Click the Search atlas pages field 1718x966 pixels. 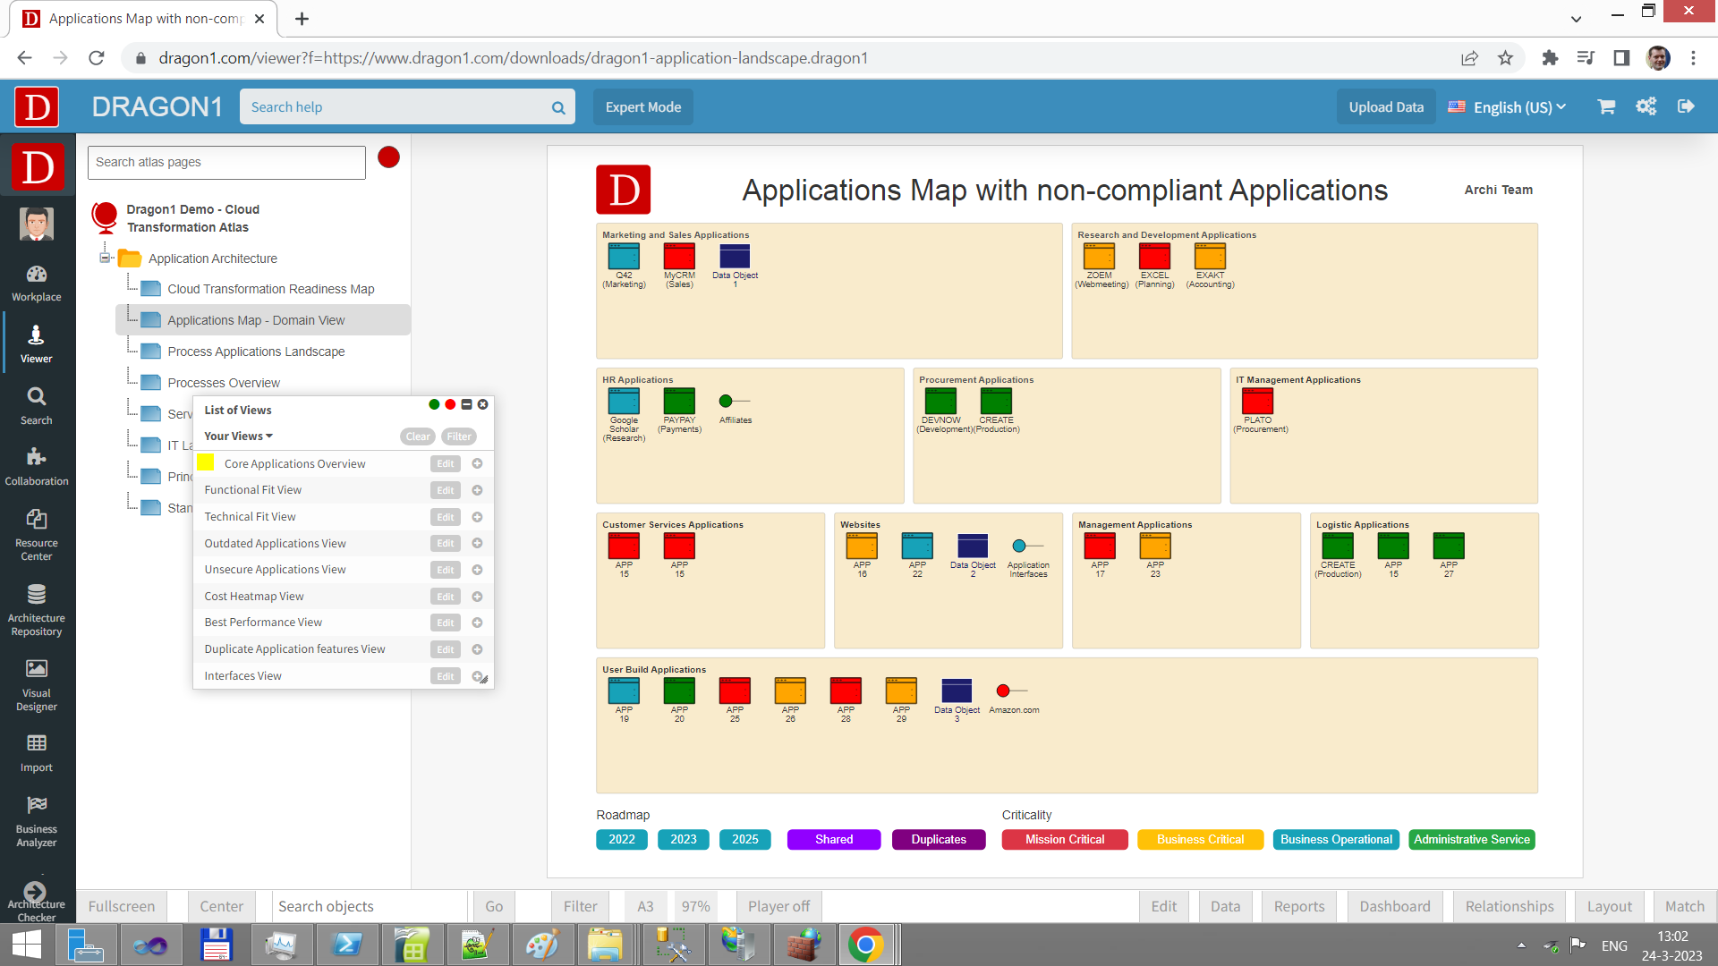[x=226, y=162]
